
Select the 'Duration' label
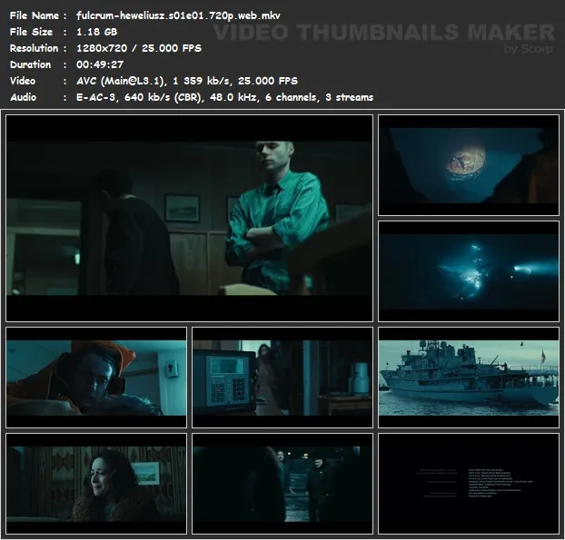(x=30, y=64)
